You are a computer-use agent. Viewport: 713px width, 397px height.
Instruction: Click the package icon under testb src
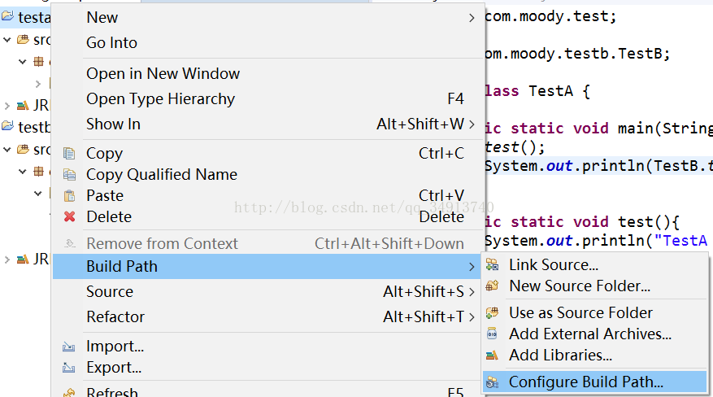[x=39, y=172]
